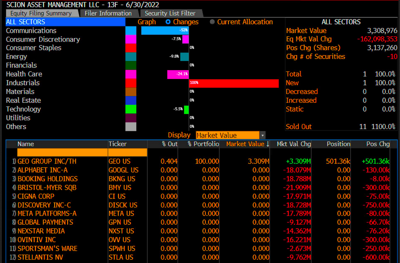Open the Security List Filter tab
This screenshot has height=263, width=400.
[171, 13]
